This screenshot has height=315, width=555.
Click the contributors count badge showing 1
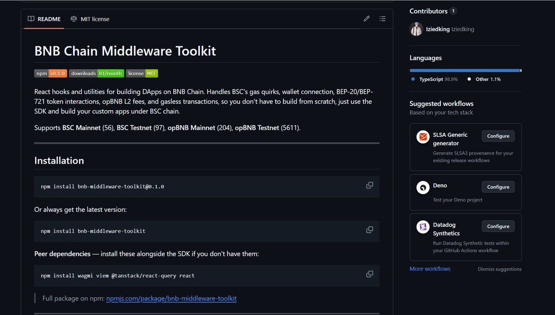click(x=454, y=11)
